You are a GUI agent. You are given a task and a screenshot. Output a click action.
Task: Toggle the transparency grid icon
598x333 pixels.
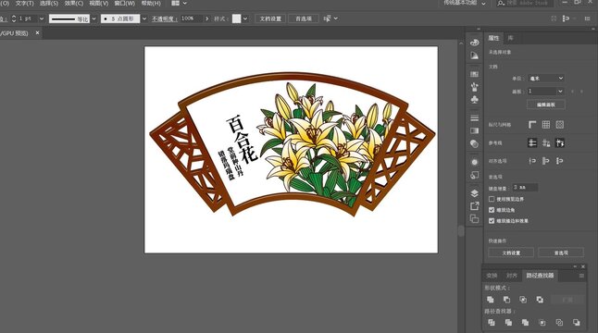559,125
